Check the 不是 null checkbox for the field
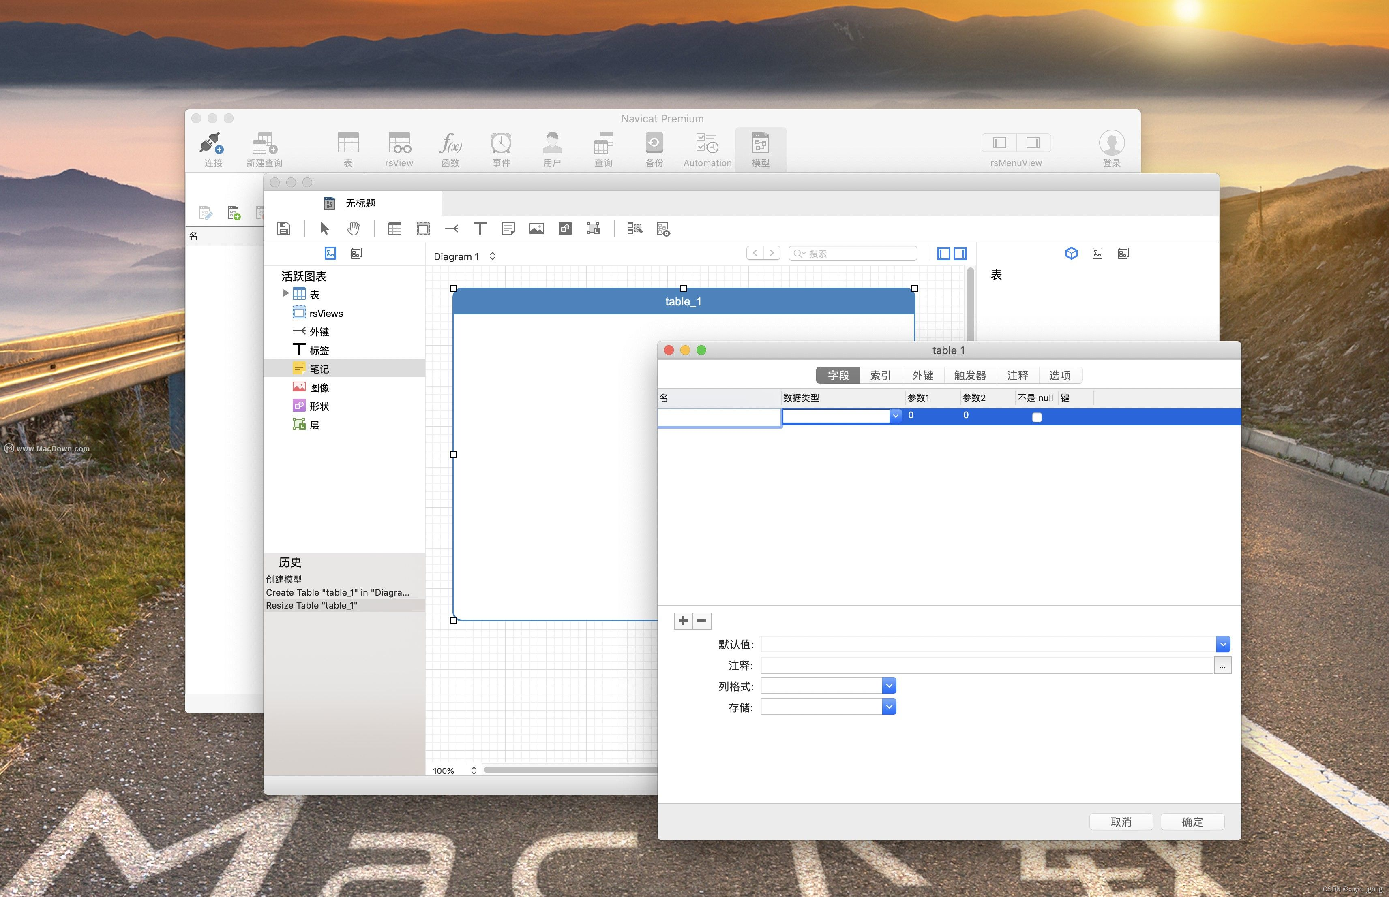The height and width of the screenshot is (897, 1389). (1036, 417)
